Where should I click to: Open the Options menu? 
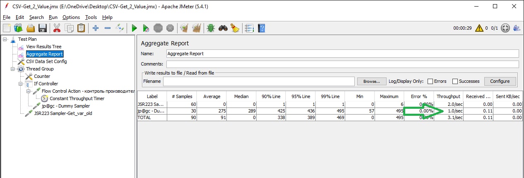tap(71, 17)
